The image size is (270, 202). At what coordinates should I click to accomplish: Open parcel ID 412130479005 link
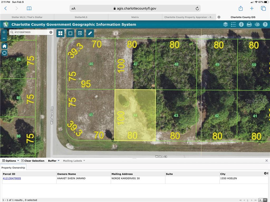12,178
